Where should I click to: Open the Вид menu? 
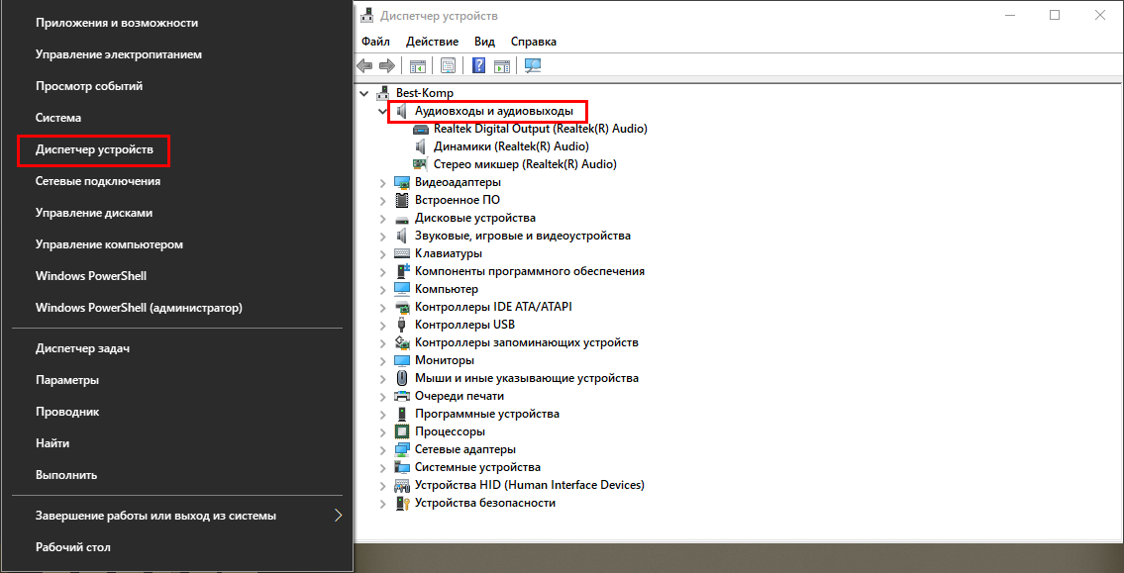[x=484, y=42]
